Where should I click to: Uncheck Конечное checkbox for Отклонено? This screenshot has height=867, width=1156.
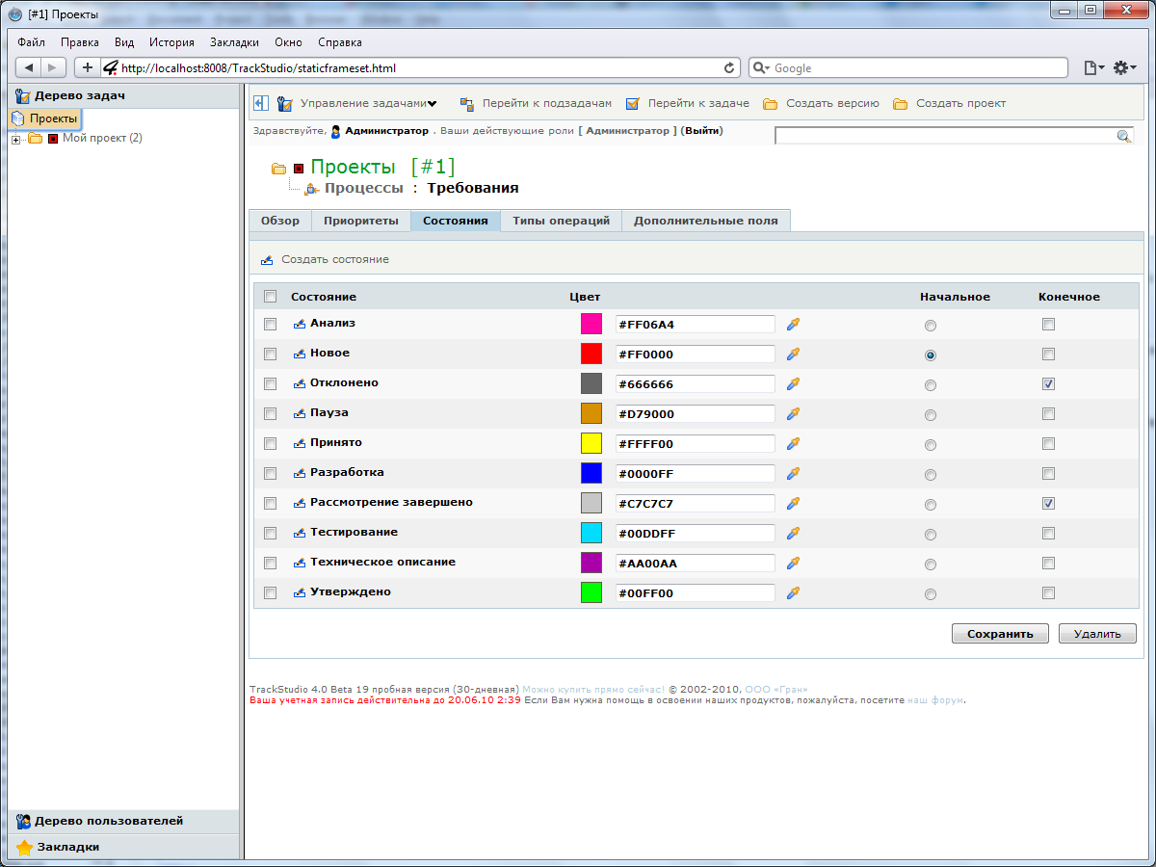pyautogui.click(x=1048, y=383)
